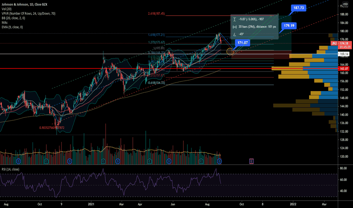Click the JNJ 174.18 last price label

341,43
